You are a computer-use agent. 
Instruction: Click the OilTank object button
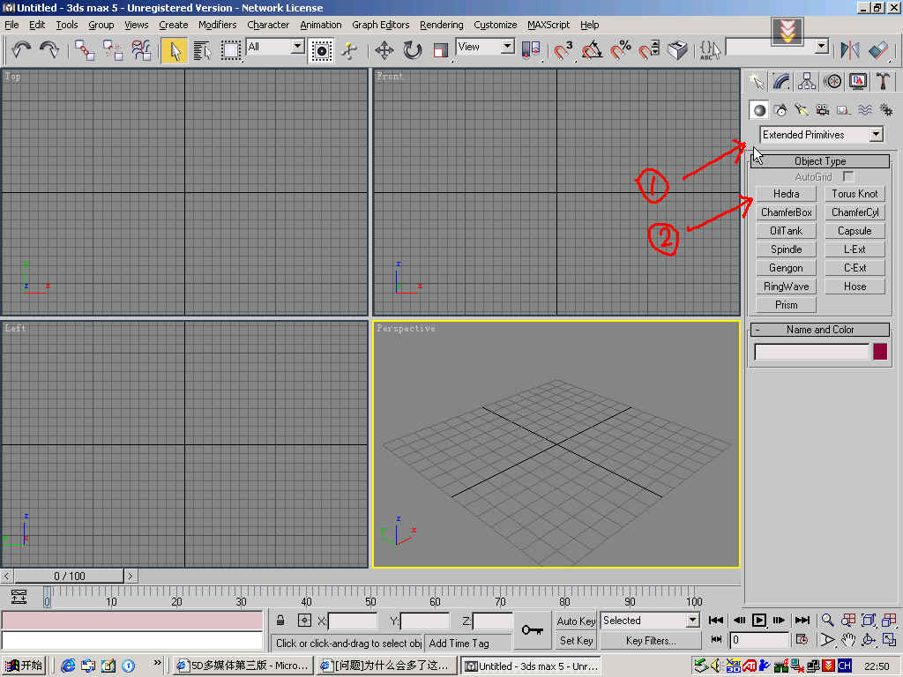[x=786, y=231]
